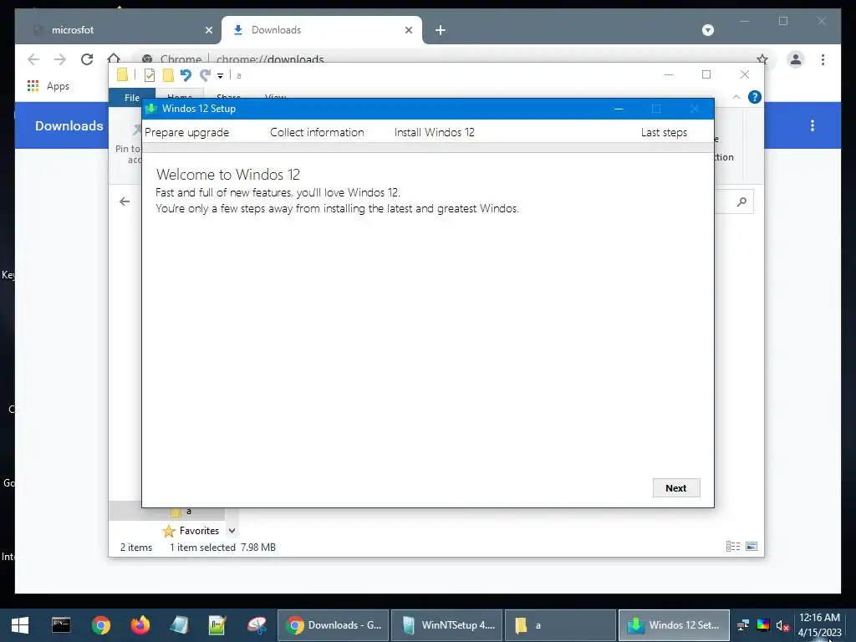The image size is (856, 642).
Task: Go back in Chrome
Action: (x=33, y=59)
